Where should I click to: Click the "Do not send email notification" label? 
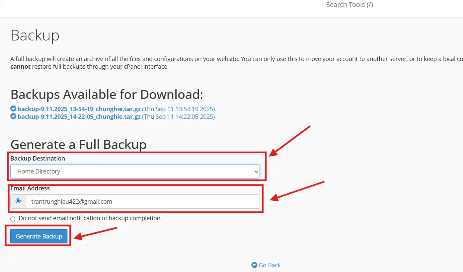90,218
